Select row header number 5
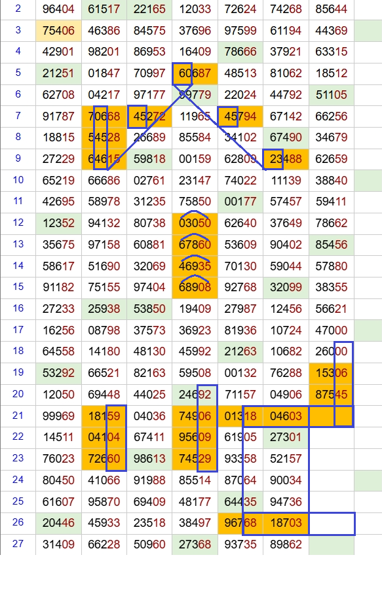The width and height of the screenshot is (382, 608). [x=18, y=73]
